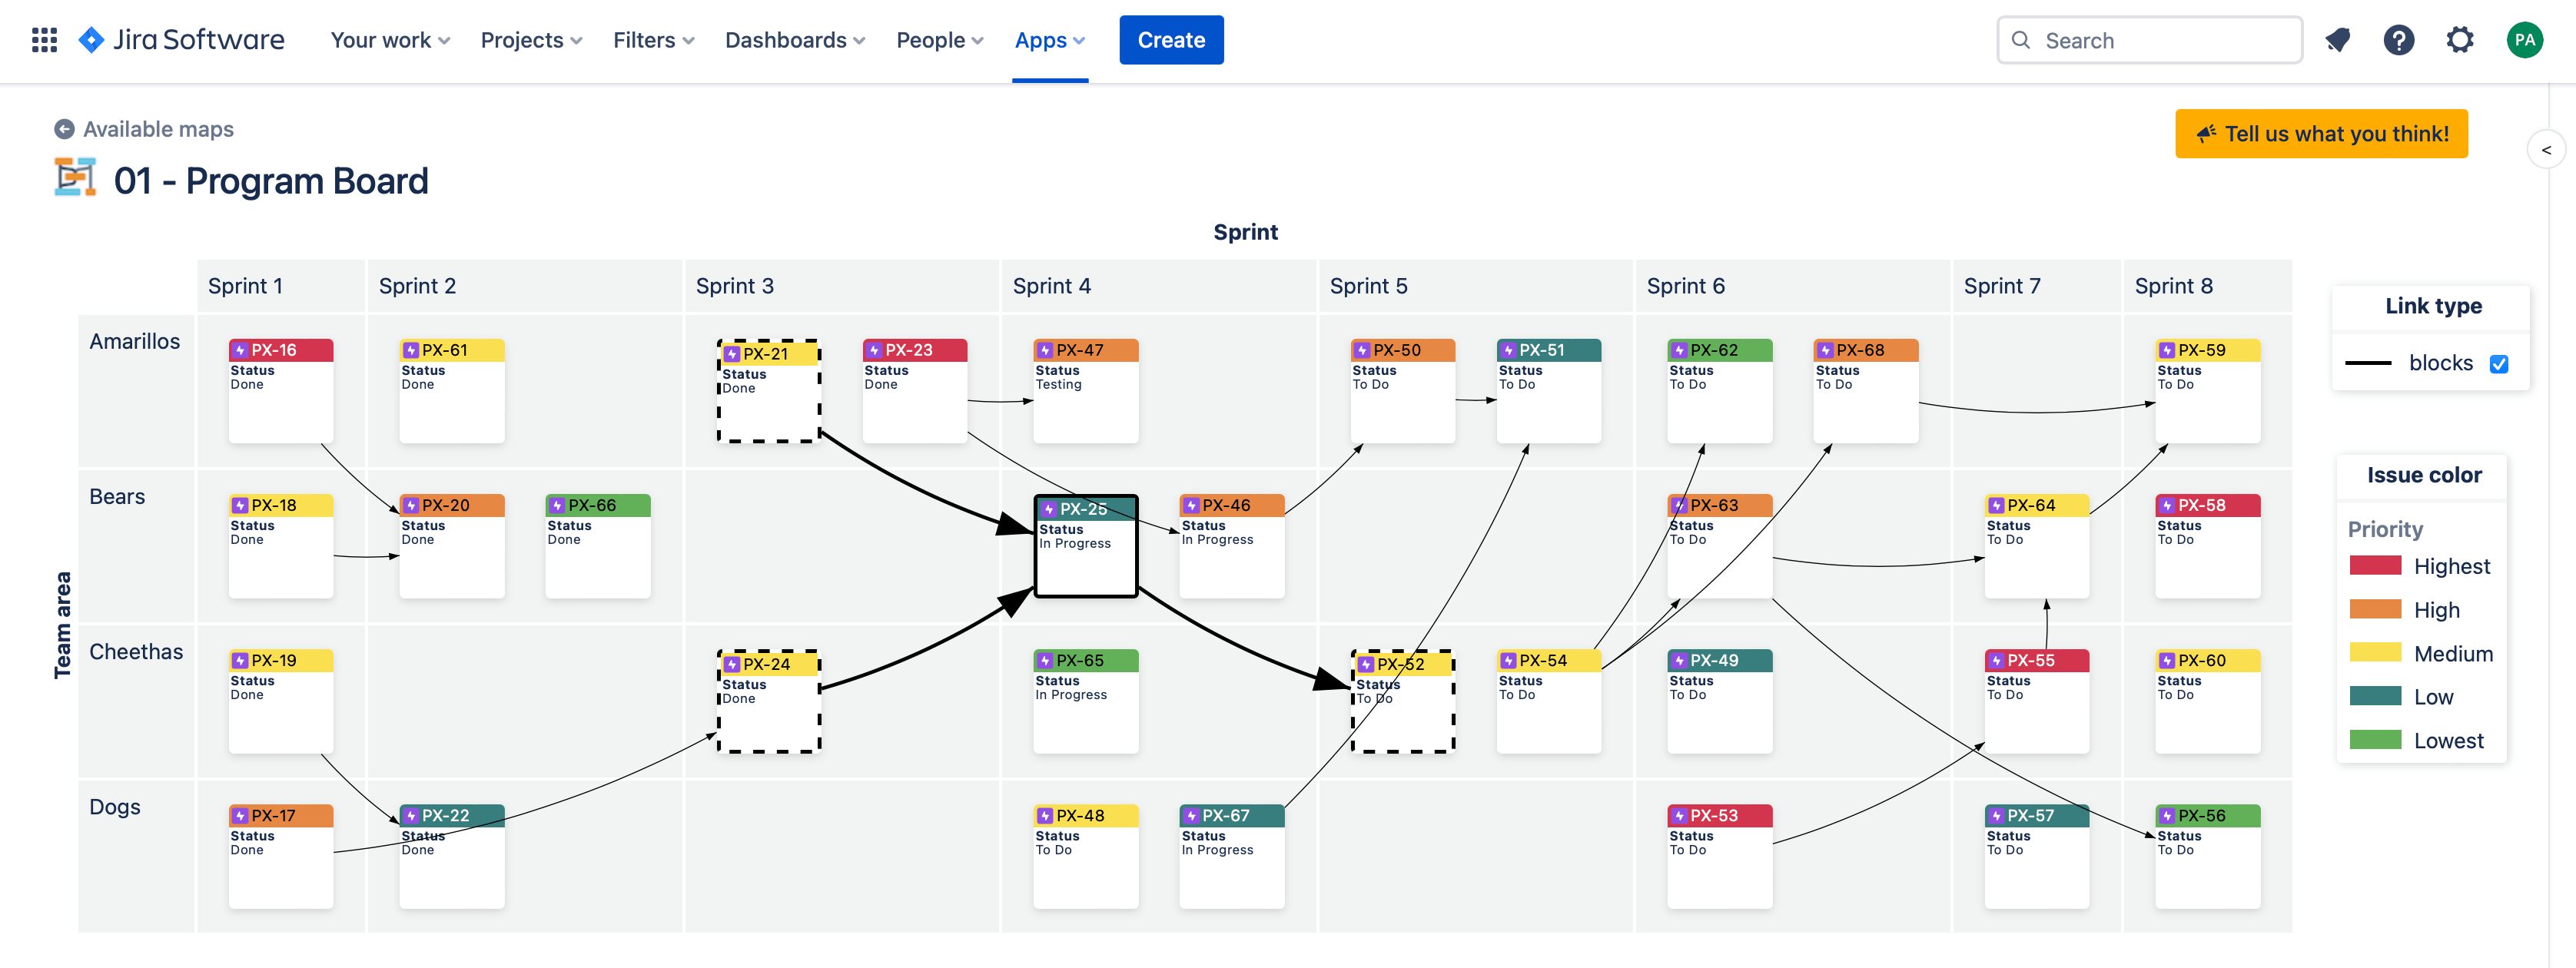Click inside the Search input field
Image resolution: width=2576 pixels, height=968 pixels.
(2150, 40)
